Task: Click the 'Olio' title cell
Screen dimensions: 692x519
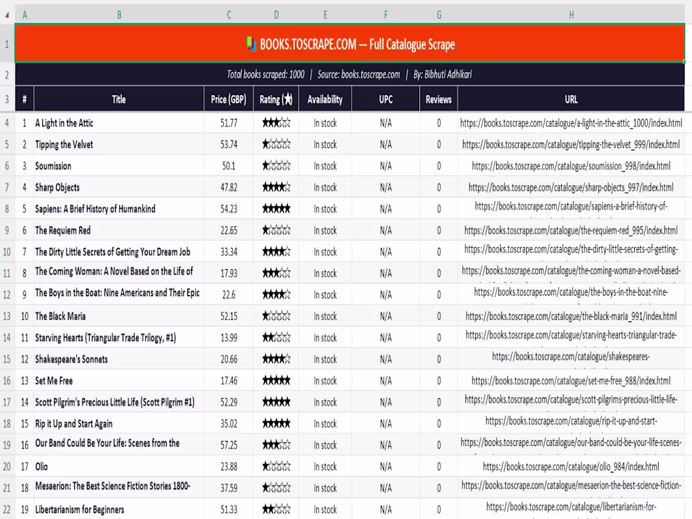Action: (119, 467)
